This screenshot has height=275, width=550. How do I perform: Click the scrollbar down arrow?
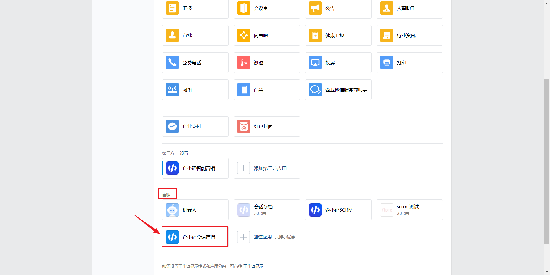[x=547, y=272]
